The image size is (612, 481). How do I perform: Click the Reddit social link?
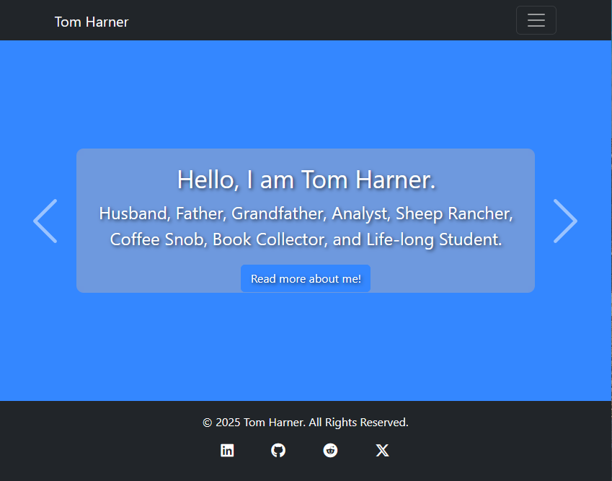coord(330,450)
